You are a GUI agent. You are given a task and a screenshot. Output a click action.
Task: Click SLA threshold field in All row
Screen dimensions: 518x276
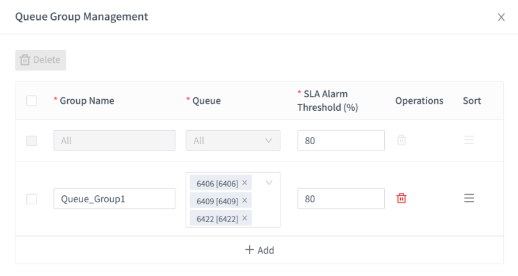[341, 140]
